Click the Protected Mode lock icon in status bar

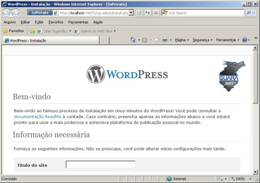pos(221,179)
